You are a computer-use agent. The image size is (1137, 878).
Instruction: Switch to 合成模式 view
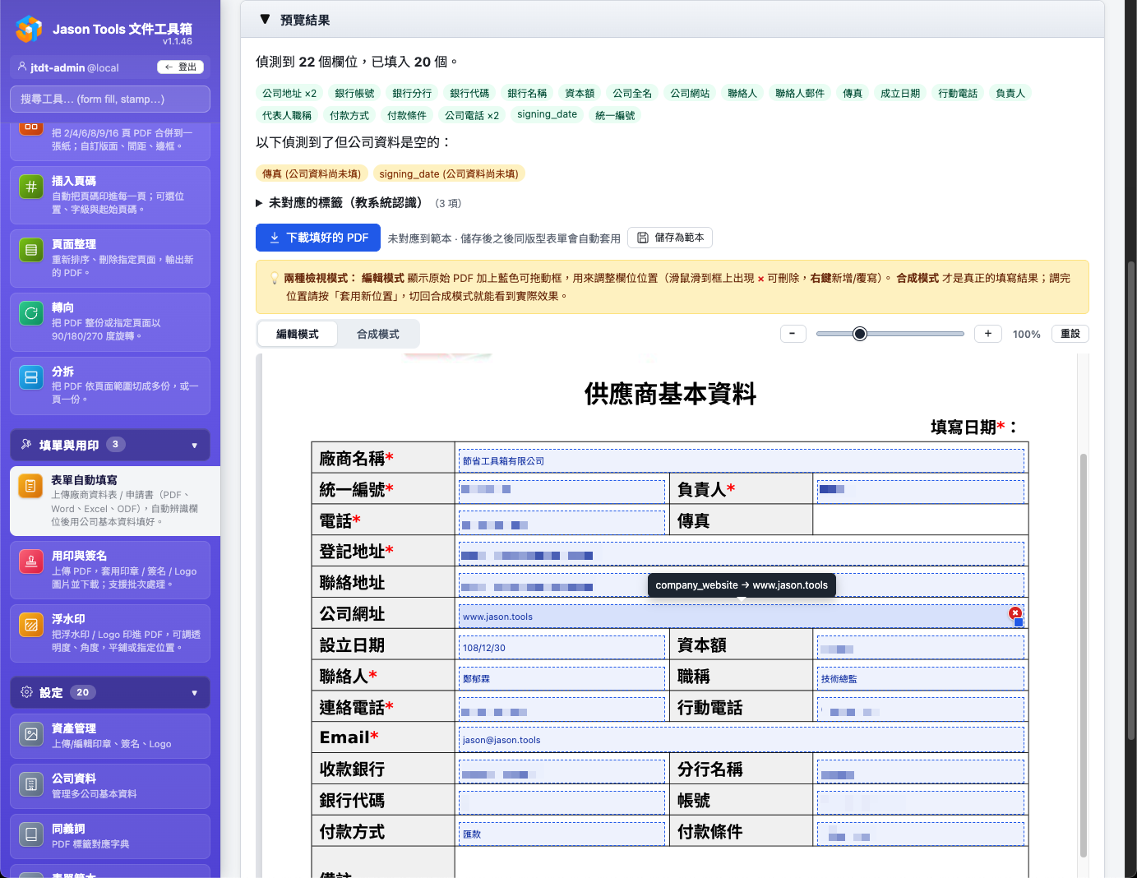click(x=379, y=334)
